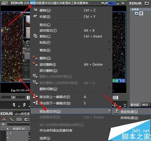Screen dimensions: 151x141
Task: Click the next edit point icon
Action: pos(35,103)
